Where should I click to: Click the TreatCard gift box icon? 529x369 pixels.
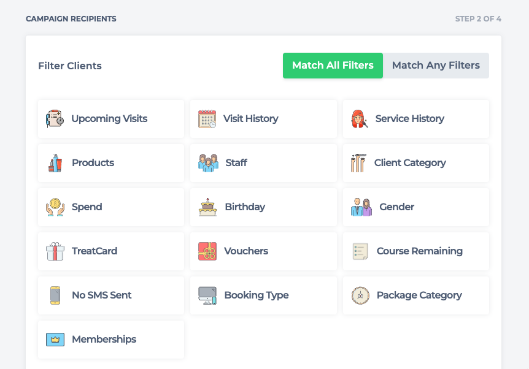click(55, 251)
